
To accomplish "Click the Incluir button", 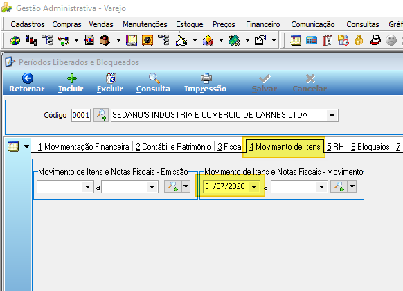I will click(x=71, y=82).
